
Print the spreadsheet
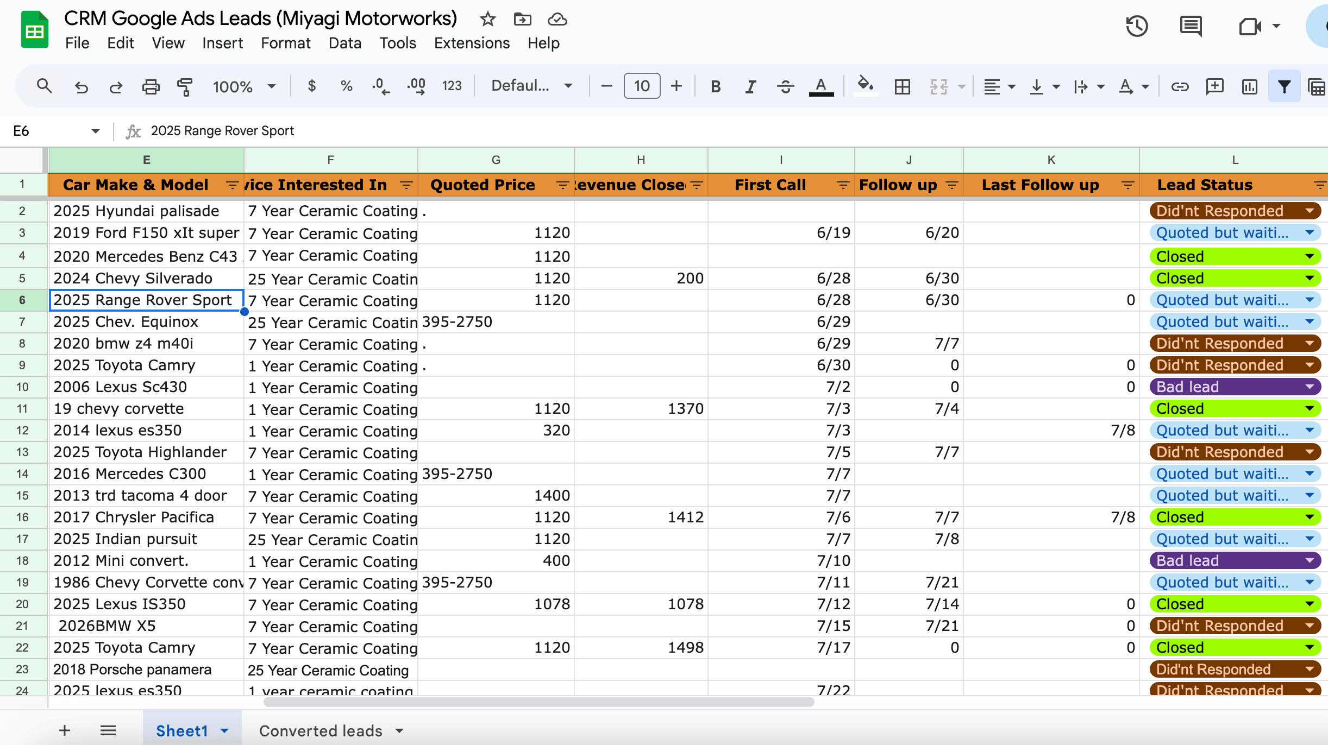151,86
